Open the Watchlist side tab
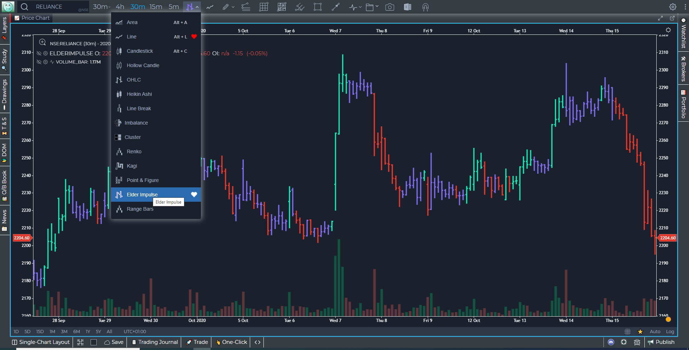 click(684, 33)
